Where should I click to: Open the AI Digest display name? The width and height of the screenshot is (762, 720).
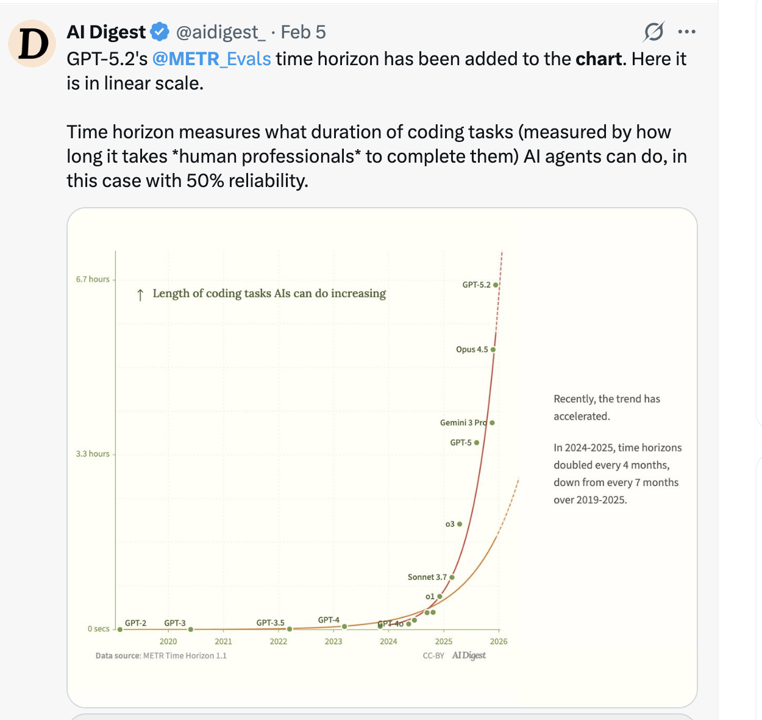point(107,32)
